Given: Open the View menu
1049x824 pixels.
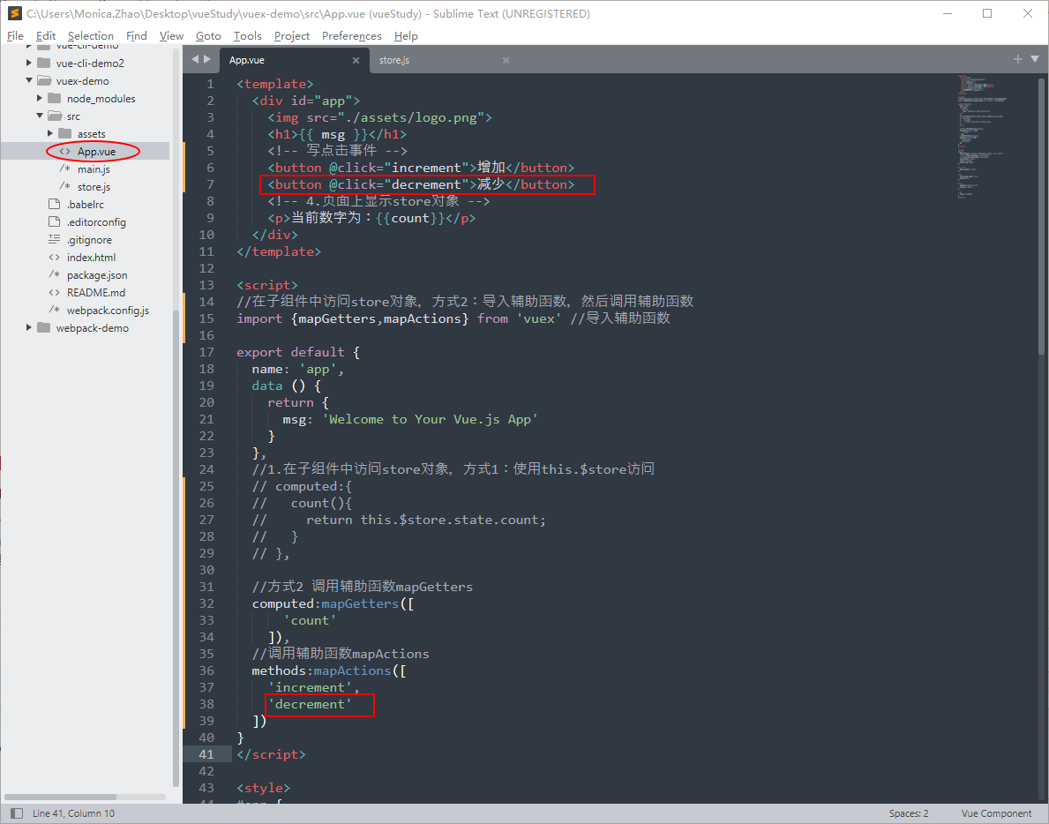Looking at the screenshot, I should click(x=171, y=35).
